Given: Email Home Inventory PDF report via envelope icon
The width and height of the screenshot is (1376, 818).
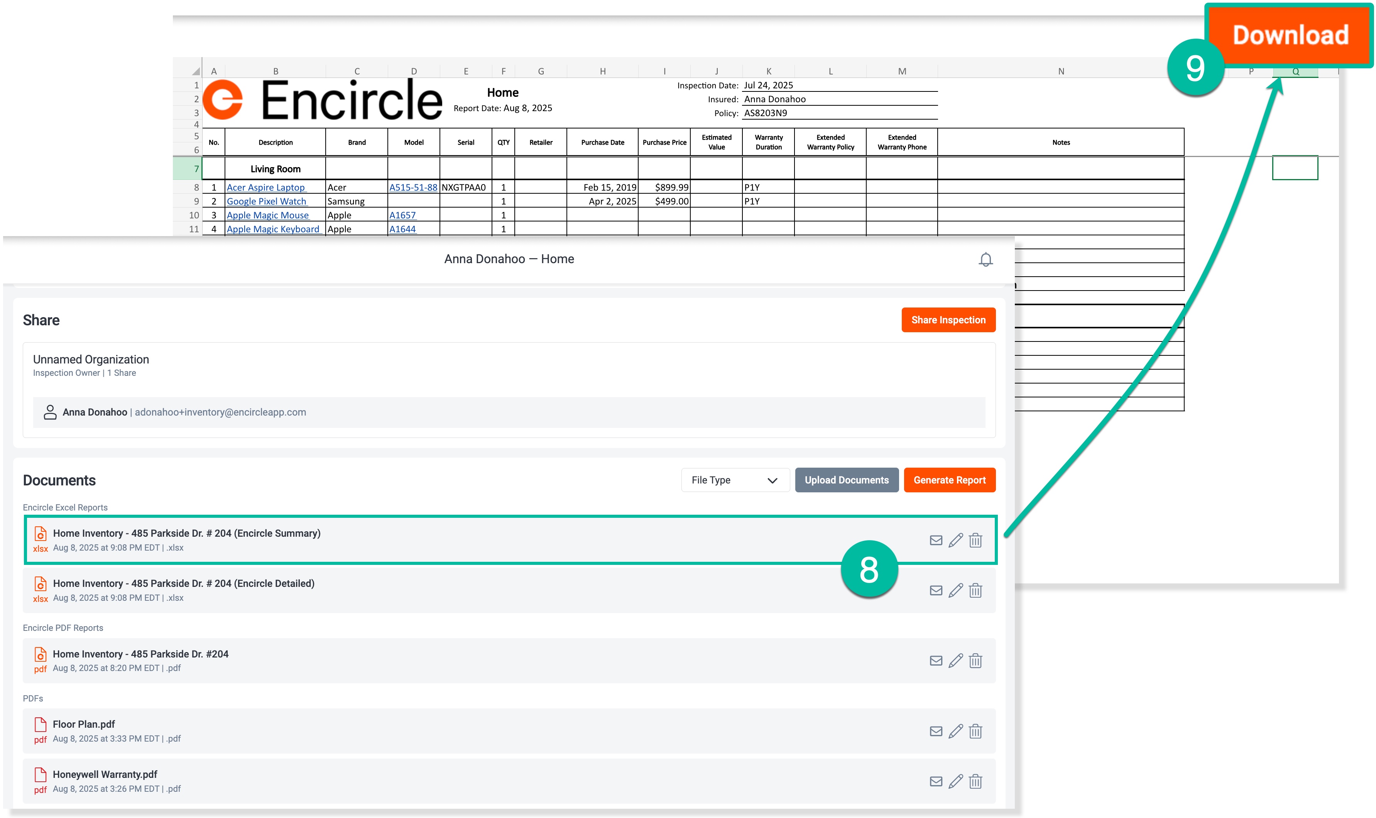Looking at the screenshot, I should pyautogui.click(x=937, y=660).
